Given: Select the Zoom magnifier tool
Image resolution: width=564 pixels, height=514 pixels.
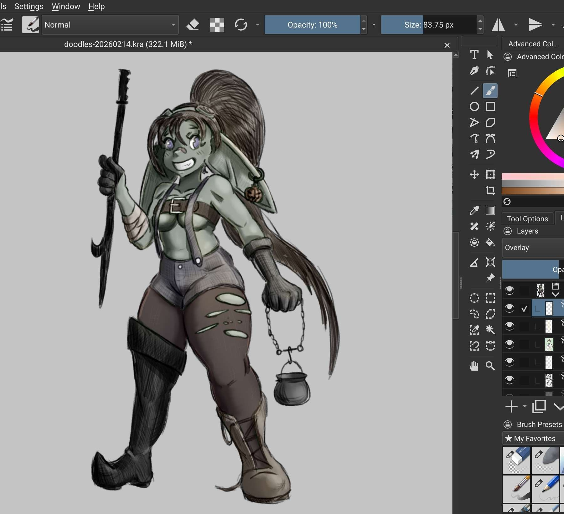Looking at the screenshot, I should pos(490,366).
